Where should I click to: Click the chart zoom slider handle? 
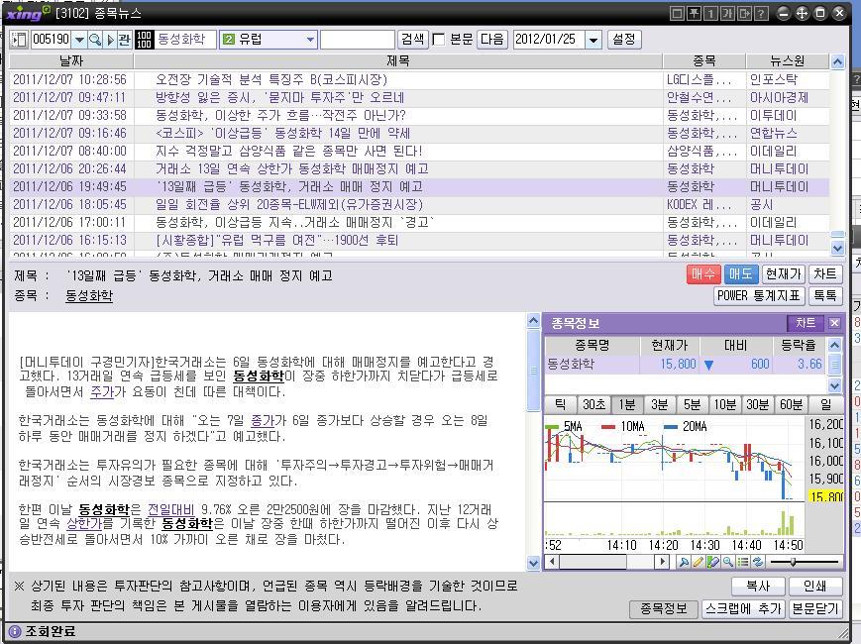pyautogui.click(x=793, y=562)
